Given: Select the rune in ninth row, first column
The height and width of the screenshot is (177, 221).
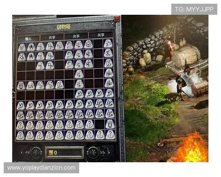Looking at the screenshot, I should click(x=21, y=126).
